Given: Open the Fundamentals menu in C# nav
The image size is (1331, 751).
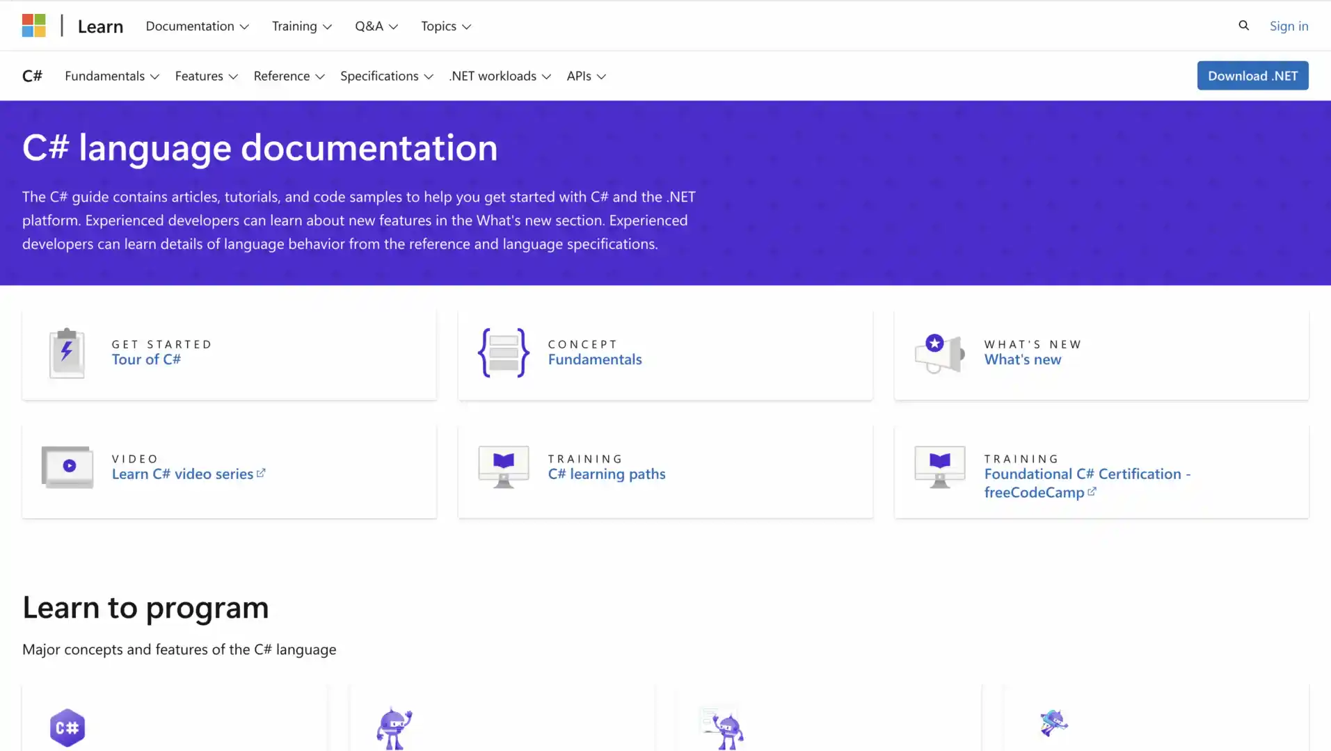Looking at the screenshot, I should pos(112,76).
